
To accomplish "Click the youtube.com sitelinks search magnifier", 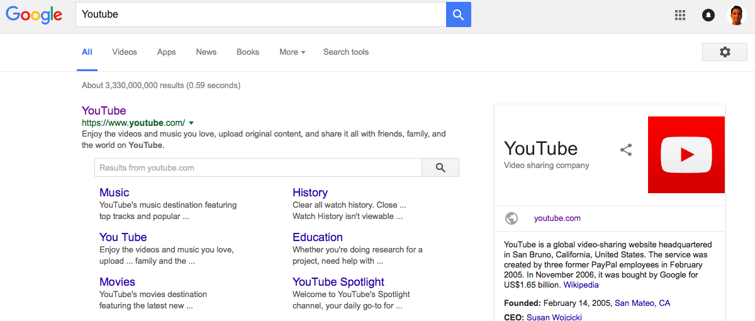I will (440, 167).
